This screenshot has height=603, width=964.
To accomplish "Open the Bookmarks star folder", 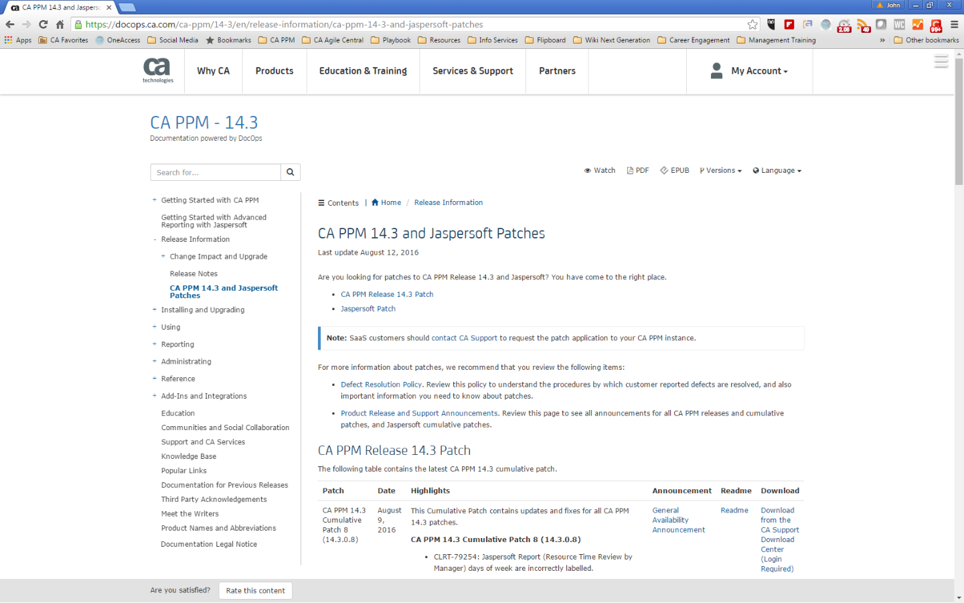I will click(228, 40).
